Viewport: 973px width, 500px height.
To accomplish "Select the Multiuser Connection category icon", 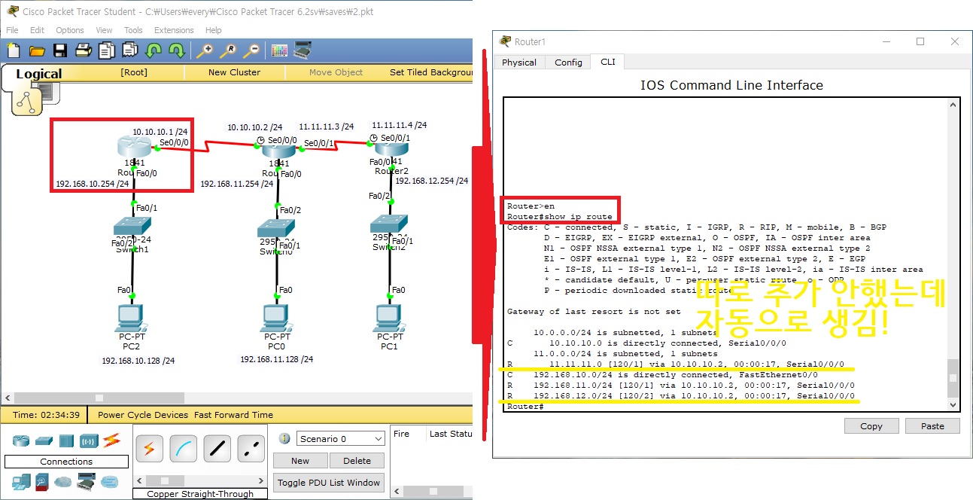I will coord(110,481).
